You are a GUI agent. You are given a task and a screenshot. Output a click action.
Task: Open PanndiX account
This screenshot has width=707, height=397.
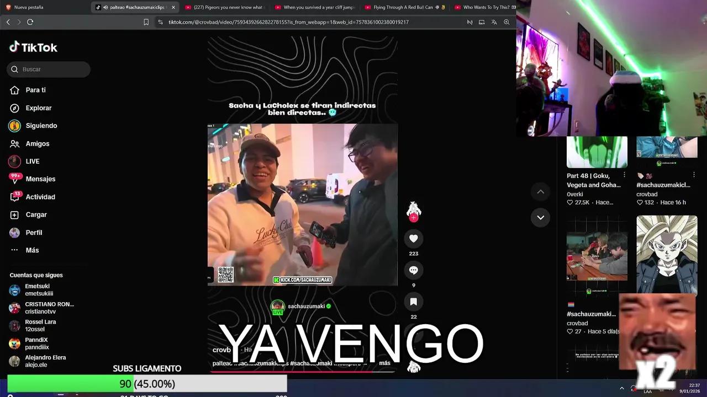[41, 344]
